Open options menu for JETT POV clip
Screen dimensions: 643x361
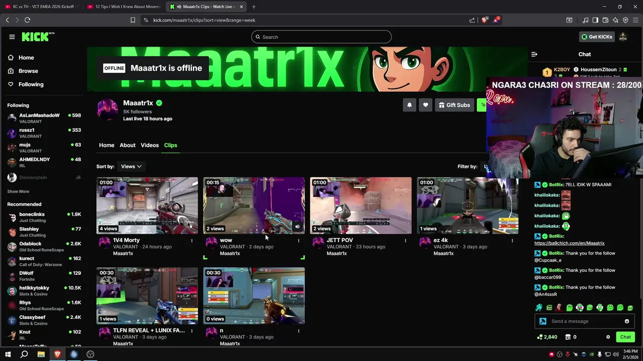coord(405,241)
